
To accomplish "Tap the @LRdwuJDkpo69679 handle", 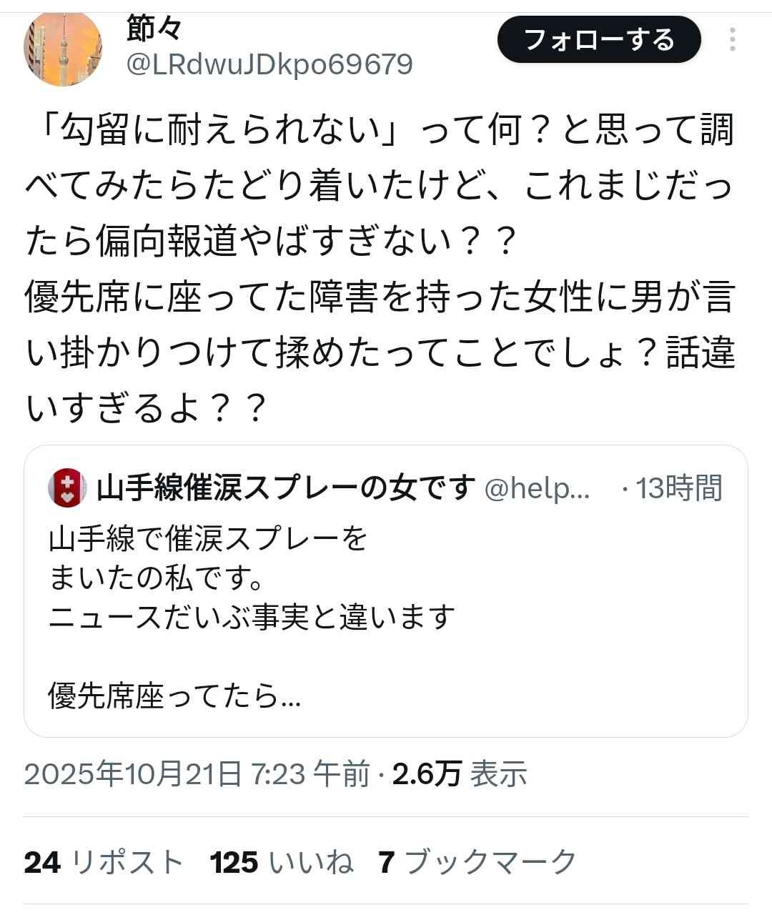I will tap(269, 65).
